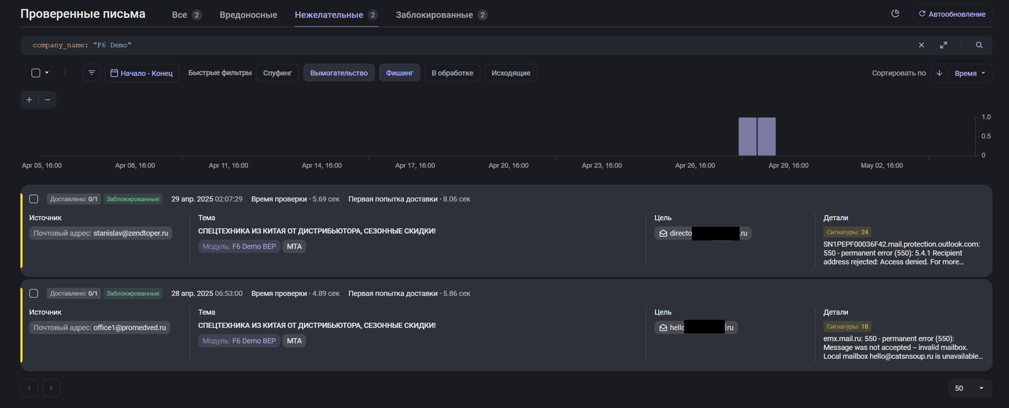Reverse sort direction with arrow icon
Viewport: 1009px width, 408px height.
(x=939, y=73)
